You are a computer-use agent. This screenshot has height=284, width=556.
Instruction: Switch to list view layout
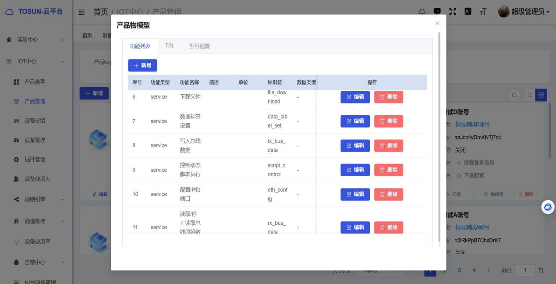click(x=530, y=95)
